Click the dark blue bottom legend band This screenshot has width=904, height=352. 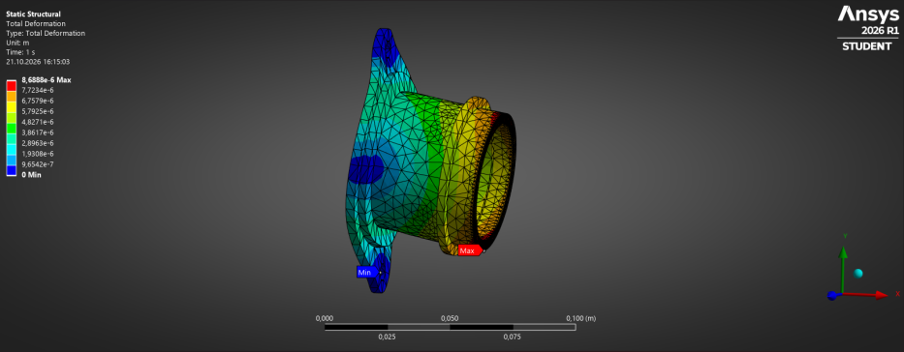click(11, 169)
